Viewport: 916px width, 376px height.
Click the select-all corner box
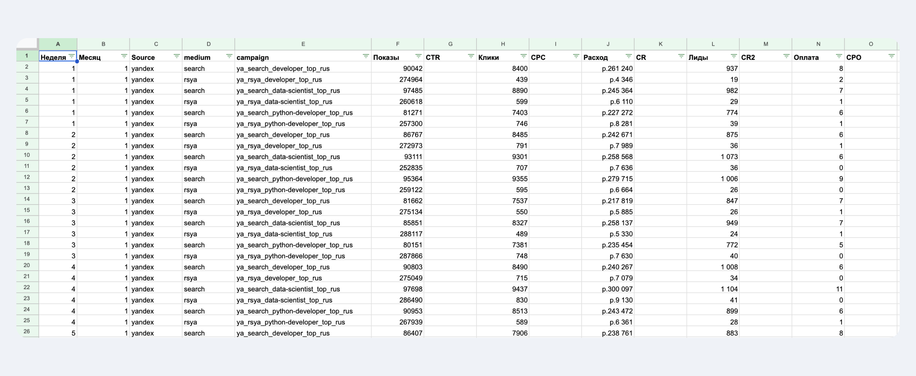pyautogui.click(x=27, y=44)
